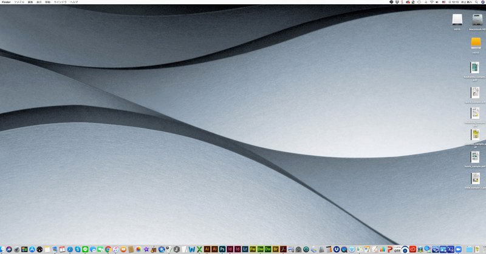Open the green LINE app in Dock
Image resolution: width=486 pixels, height=254 pixels.
coord(85,249)
